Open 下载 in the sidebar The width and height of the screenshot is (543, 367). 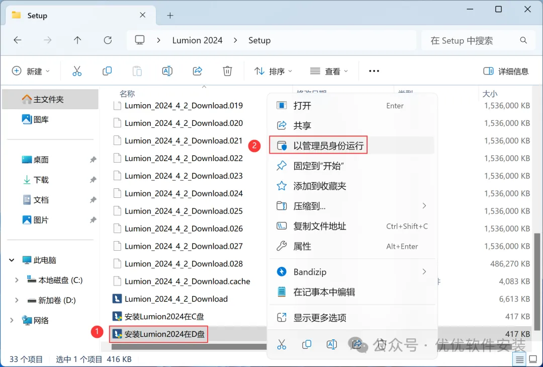coord(50,180)
